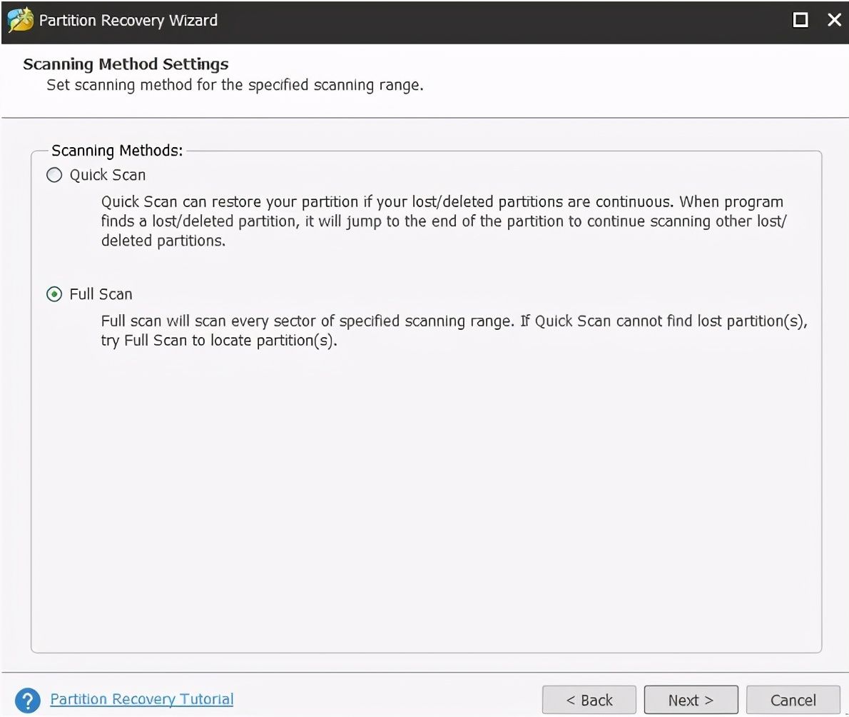Click the Full Scan description paragraph

click(454, 331)
